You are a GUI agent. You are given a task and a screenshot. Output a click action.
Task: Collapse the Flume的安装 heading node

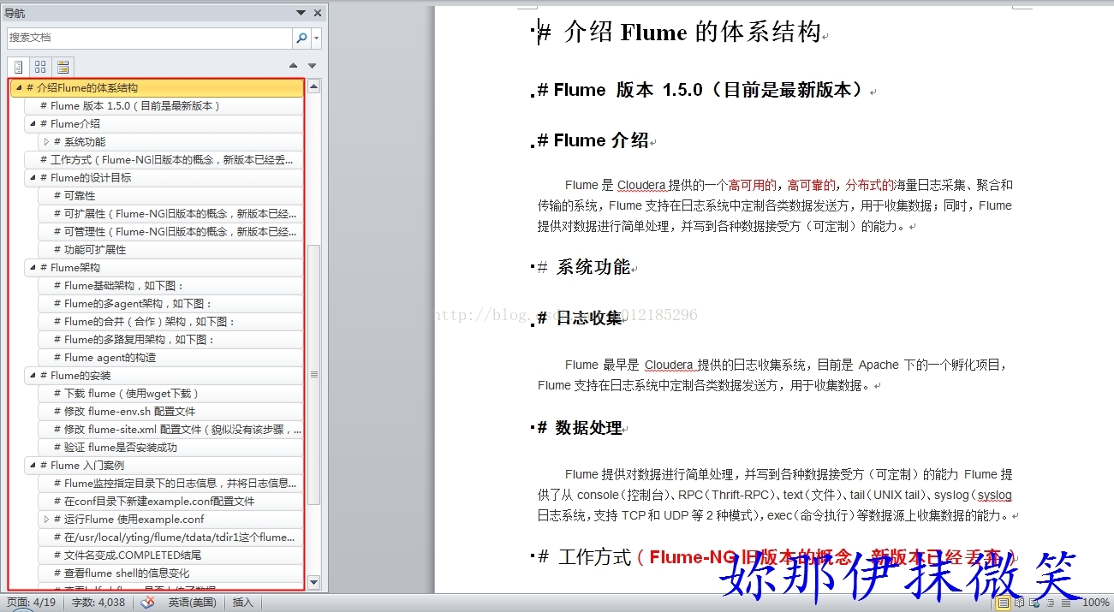(33, 376)
